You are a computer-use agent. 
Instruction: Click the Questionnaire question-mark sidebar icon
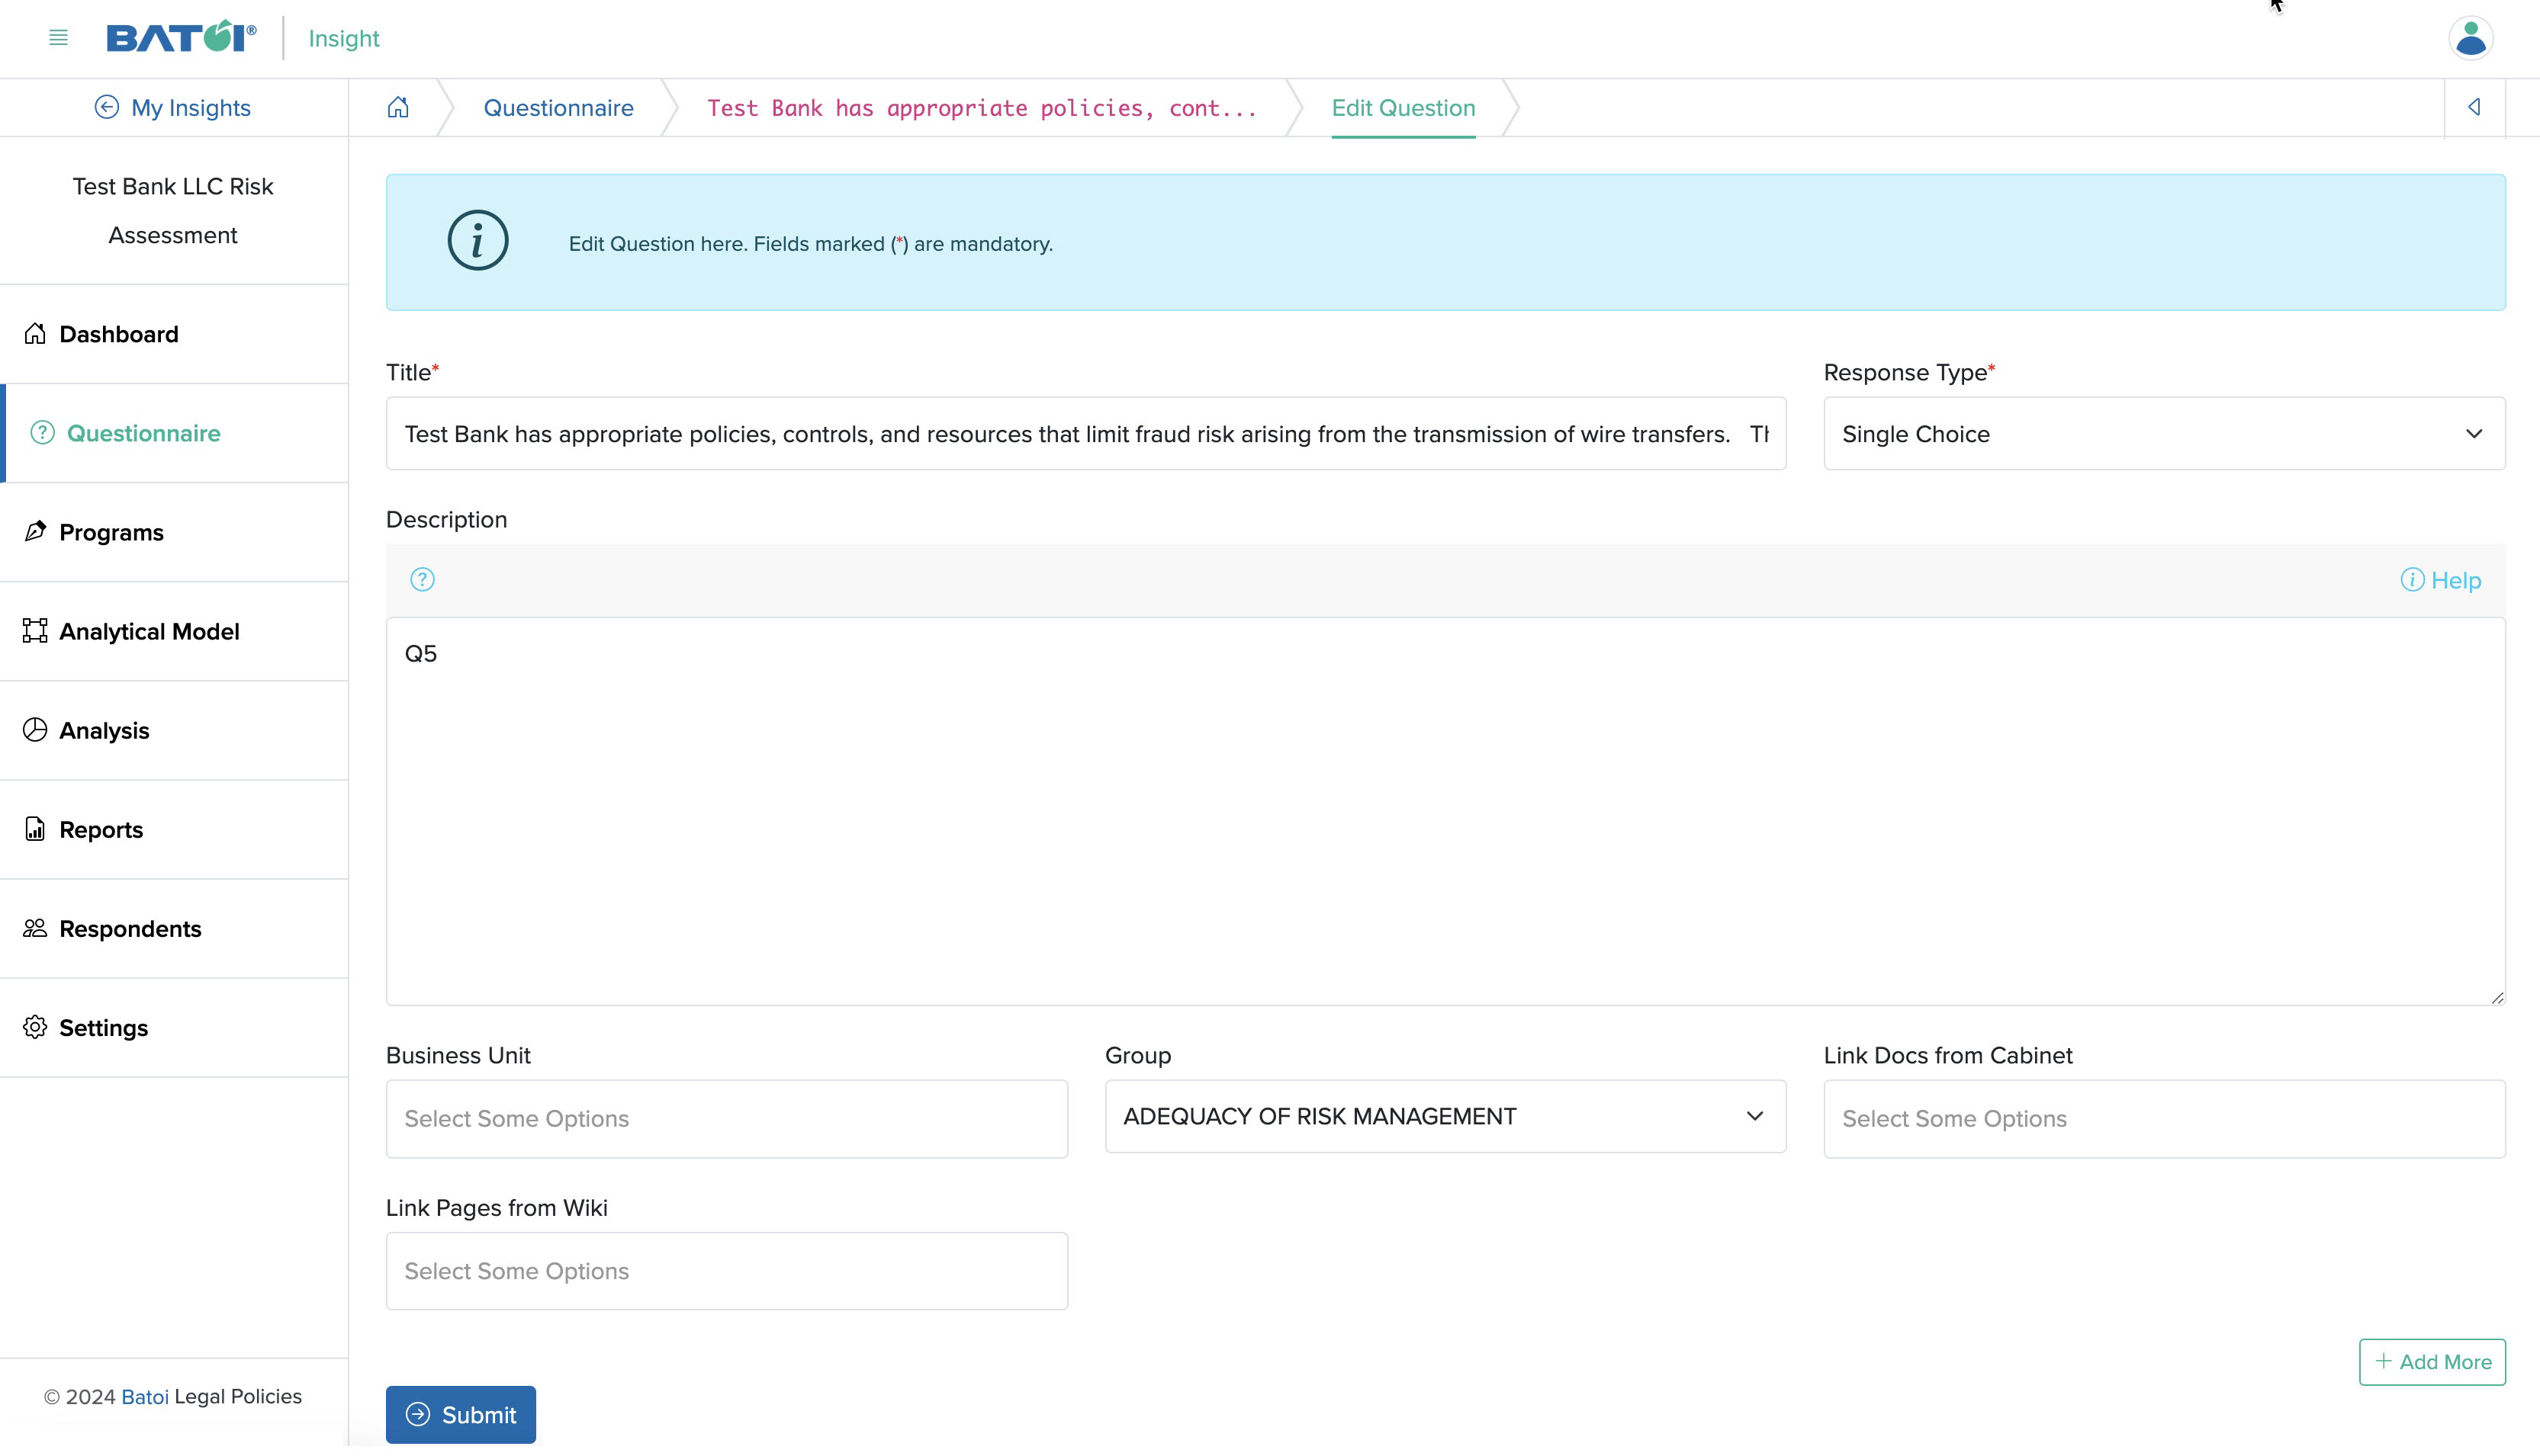pos(42,432)
